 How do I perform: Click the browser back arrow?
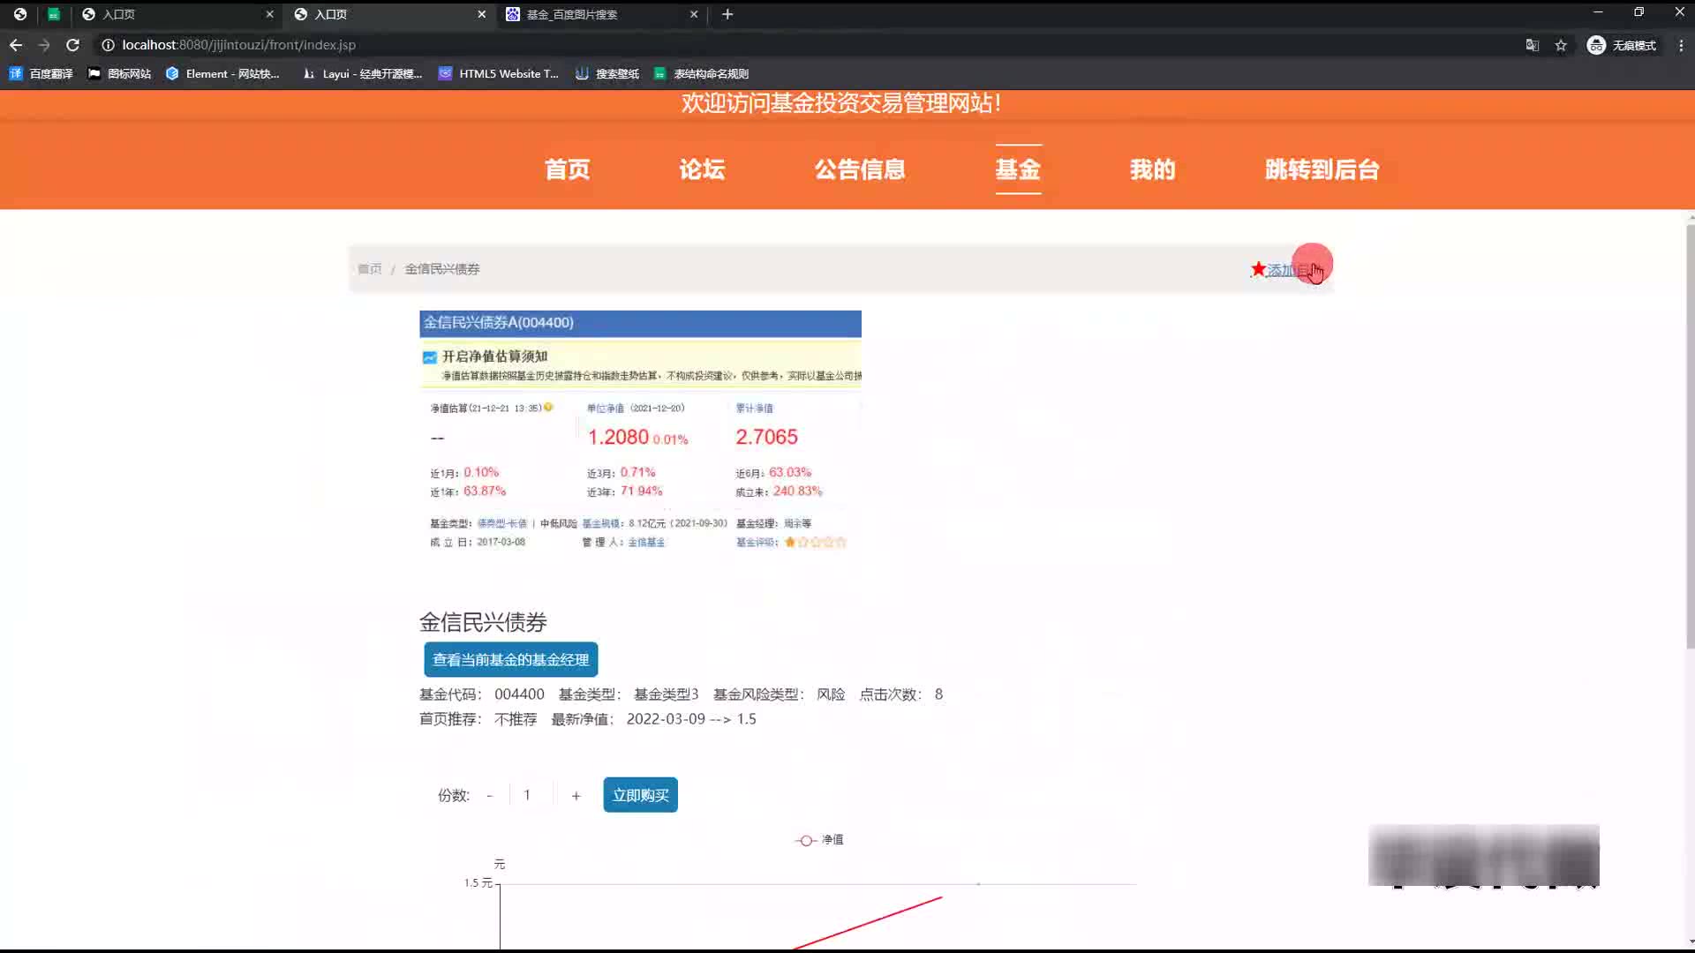[x=16, y=45]
